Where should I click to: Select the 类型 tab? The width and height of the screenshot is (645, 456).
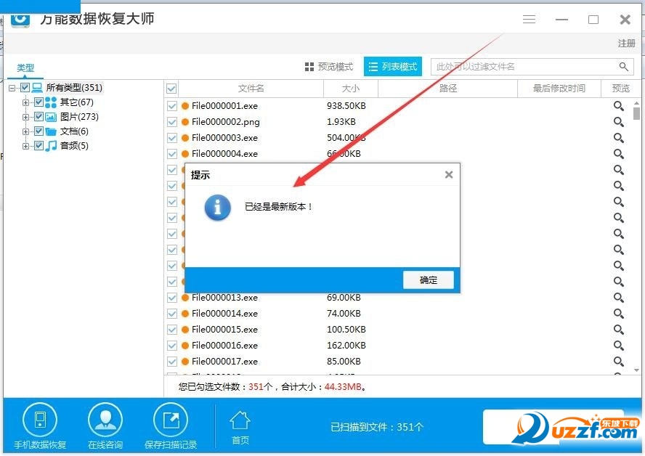click(x=25, y=68)
